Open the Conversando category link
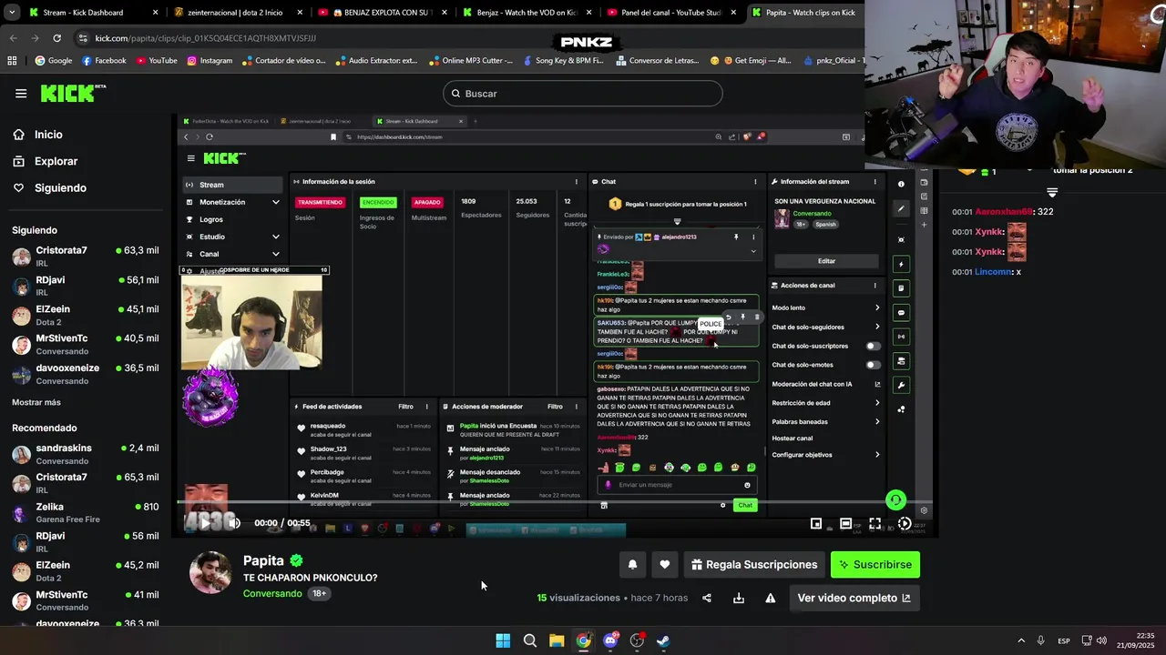The image size is (1166, 655). (272, 593)
